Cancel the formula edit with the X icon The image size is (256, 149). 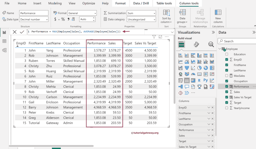point(15,32)
